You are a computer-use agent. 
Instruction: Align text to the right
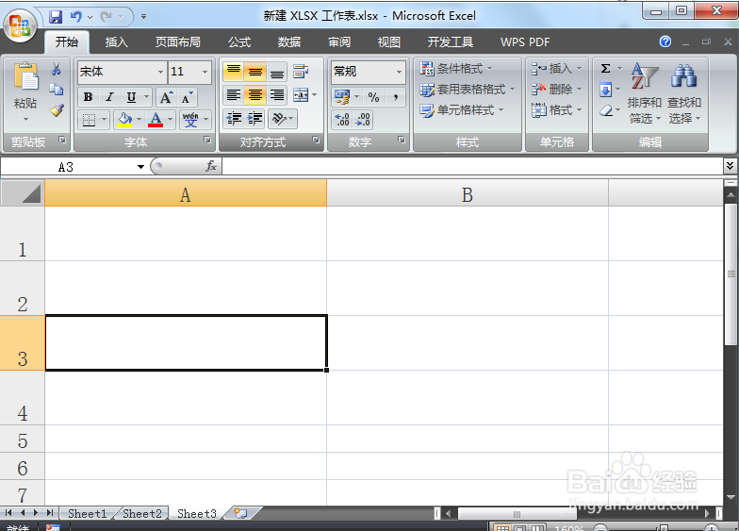pos(277,95)
